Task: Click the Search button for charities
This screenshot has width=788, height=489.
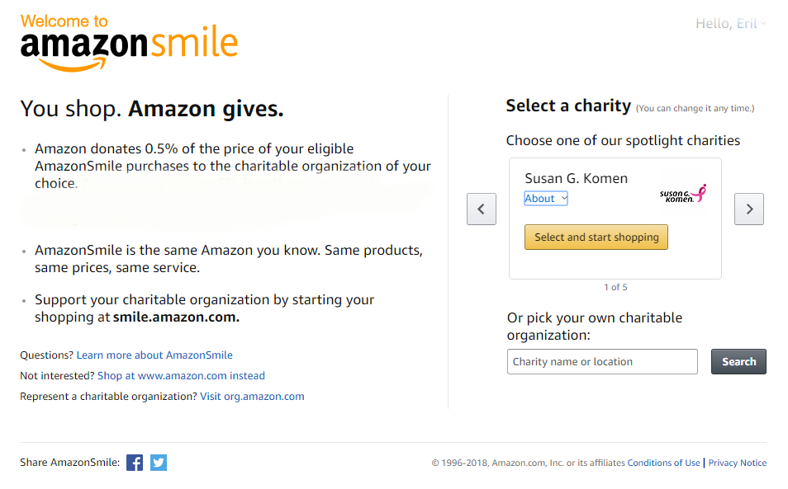Action: click(738, 362)
